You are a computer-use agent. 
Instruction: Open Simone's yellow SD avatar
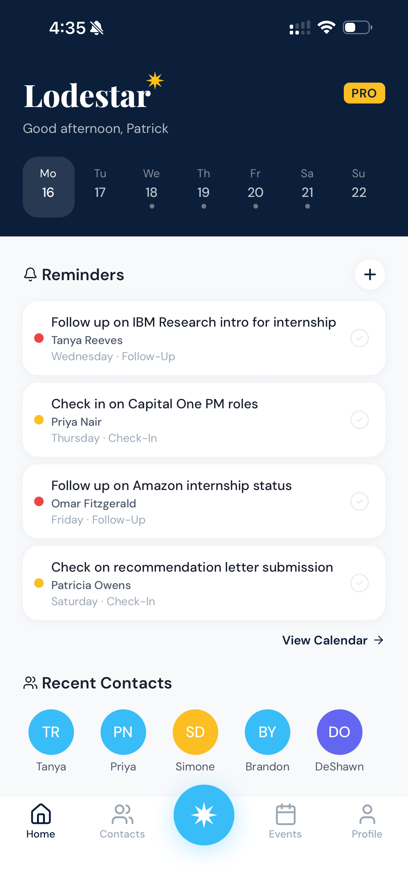pos(195,732)
